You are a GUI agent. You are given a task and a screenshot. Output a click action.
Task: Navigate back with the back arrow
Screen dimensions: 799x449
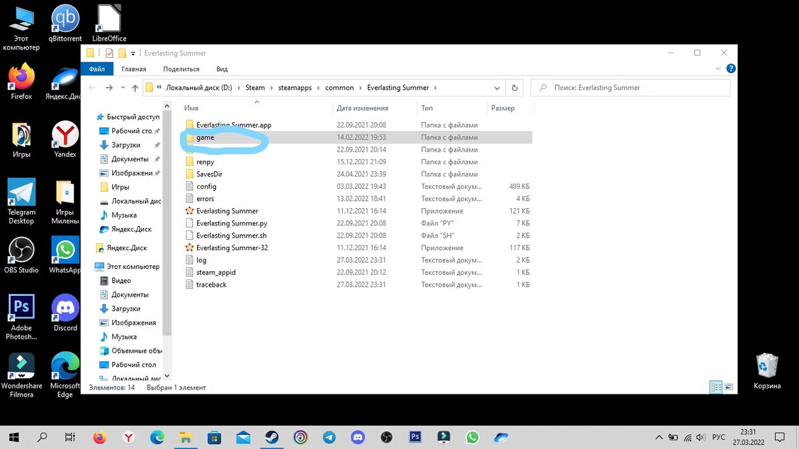(92, 88)
